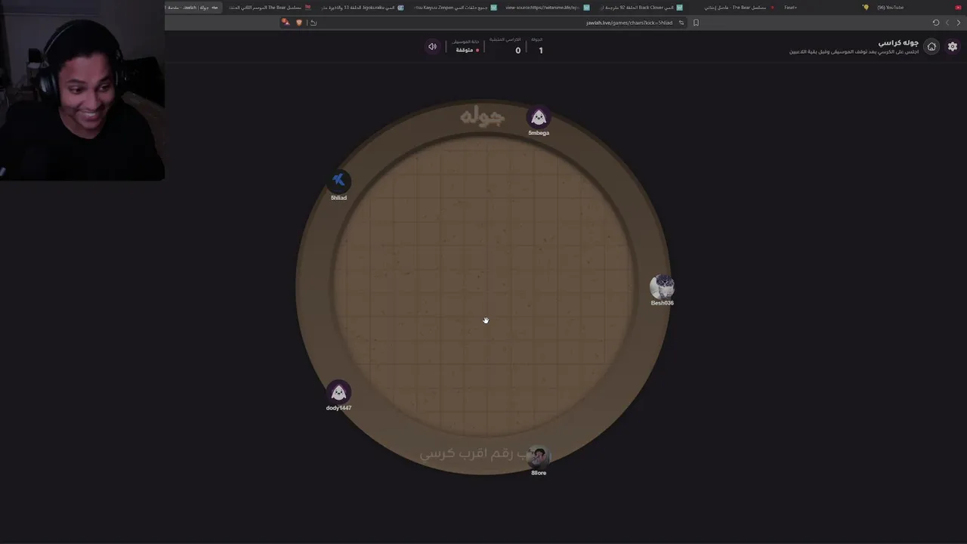This screenshot has width=967, height=544.
Task: Switch to the Black Clover tab
Action: [x=642, y=8]
